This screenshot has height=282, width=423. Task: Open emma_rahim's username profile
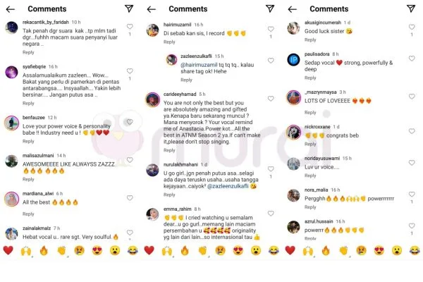[177, 209]
